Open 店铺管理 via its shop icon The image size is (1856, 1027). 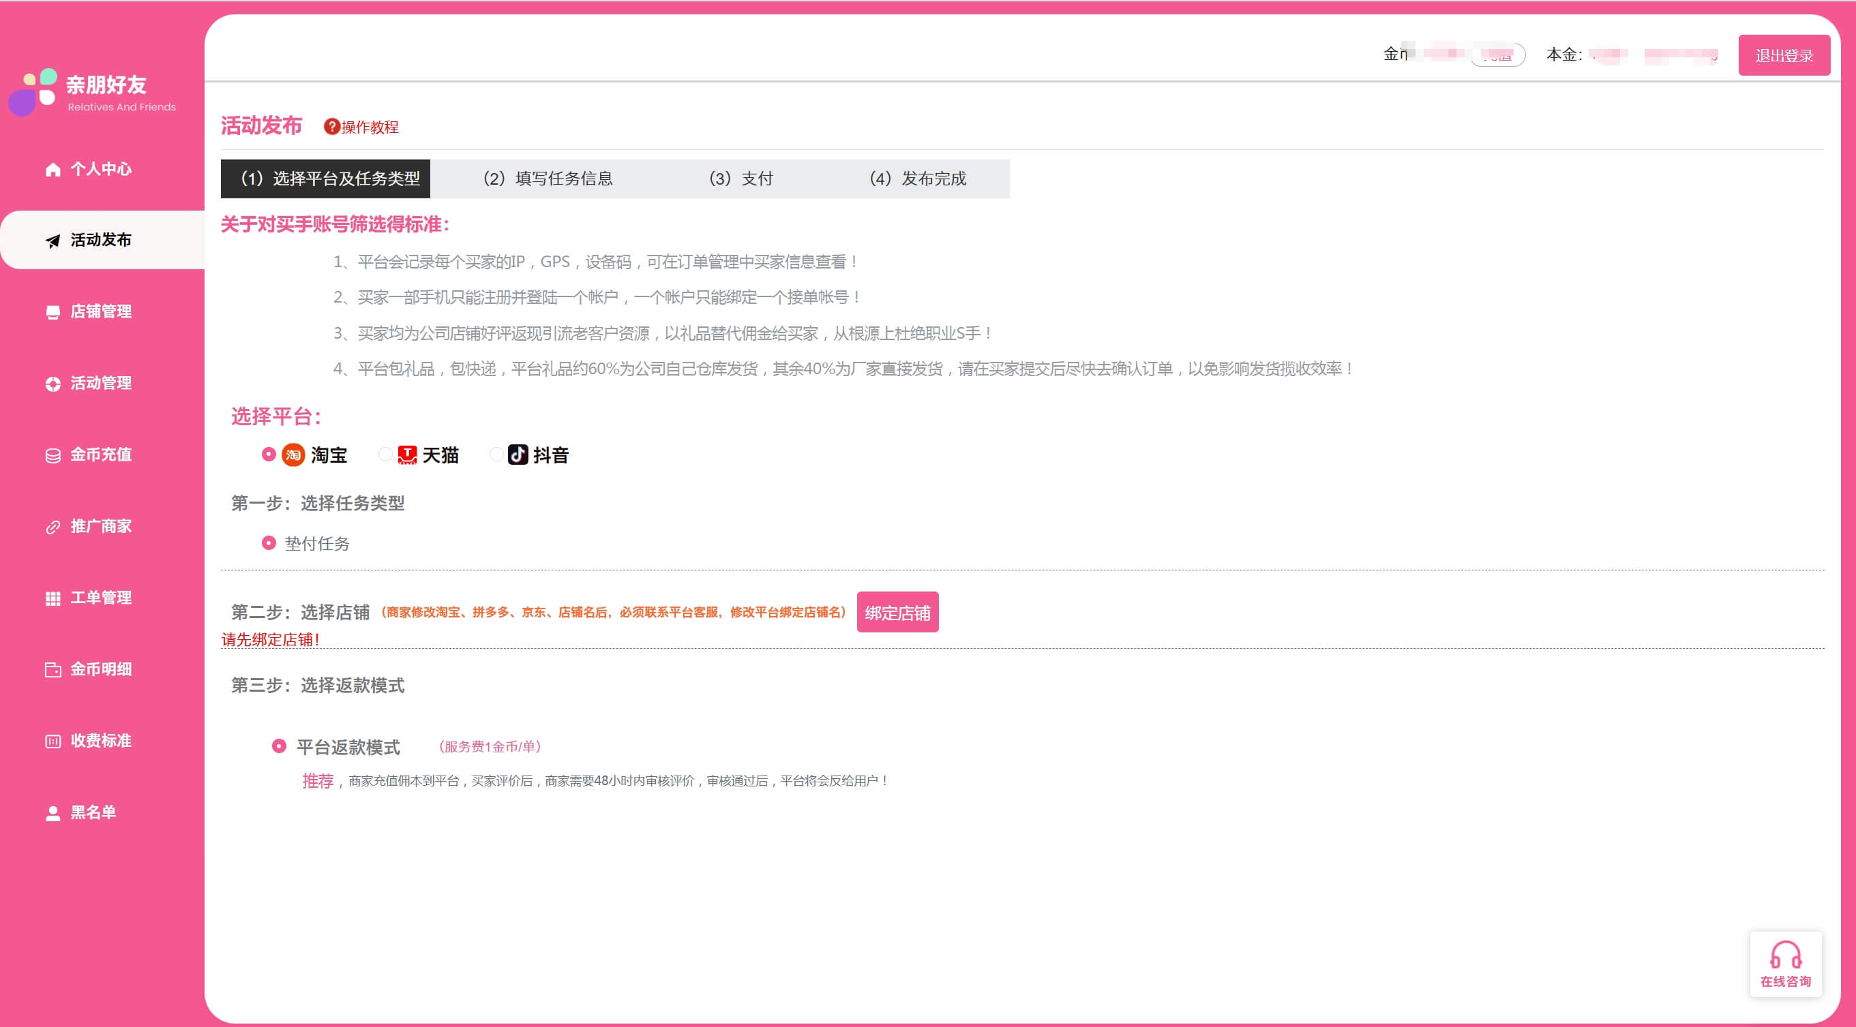coord(53,312)
